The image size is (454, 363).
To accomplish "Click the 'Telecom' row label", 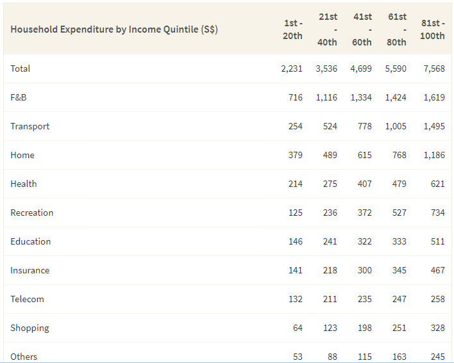I will click(x=28, y=299).
